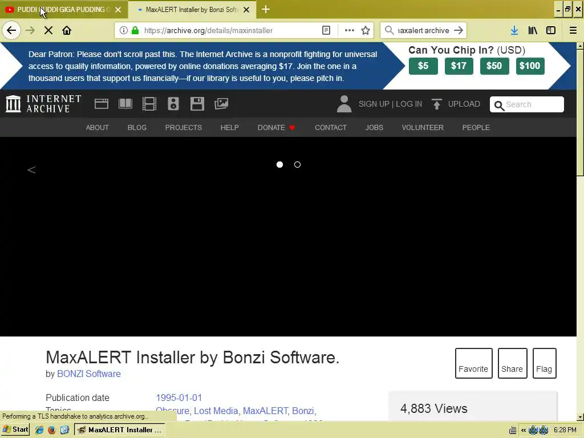Submit search with the arrow button
The height and width of the screenshot is (438, 584).
coord(459,30)
